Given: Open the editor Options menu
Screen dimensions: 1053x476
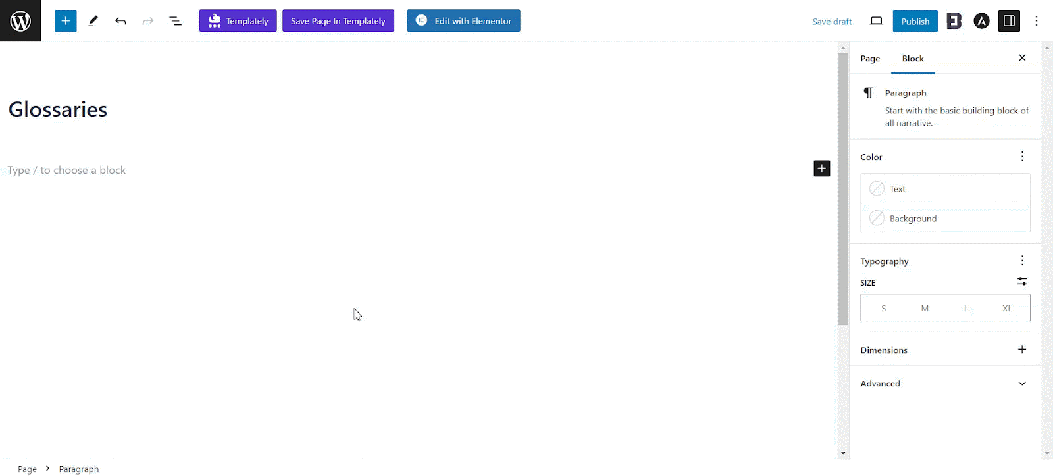Looking at the screenshot, I should 1037,20.
